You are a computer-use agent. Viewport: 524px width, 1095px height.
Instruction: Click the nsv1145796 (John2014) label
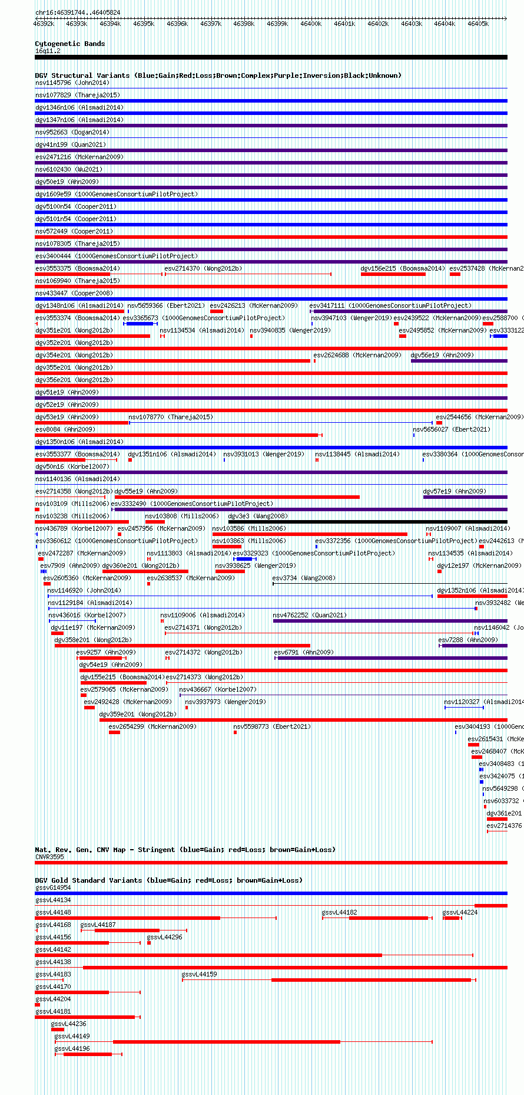pyautogui.click(x=72, y=83)
